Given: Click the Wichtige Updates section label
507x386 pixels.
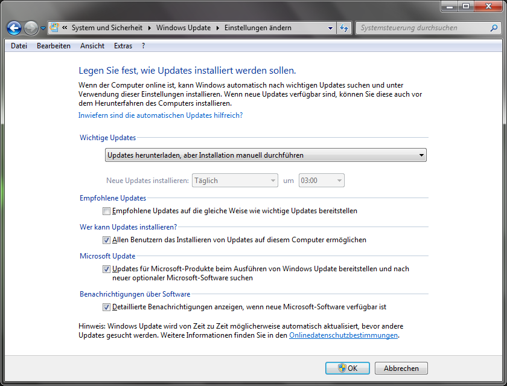Looking at the screenshot, I should coord(107,138).
